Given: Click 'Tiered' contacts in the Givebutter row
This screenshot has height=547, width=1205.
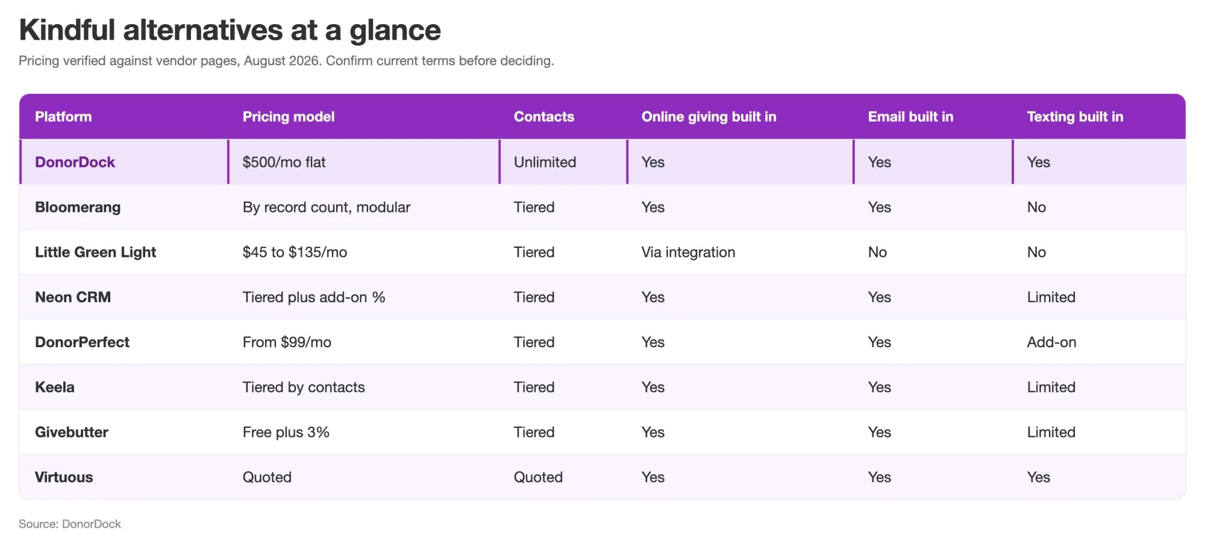Looking at the screenshot, I should (534, 432).
